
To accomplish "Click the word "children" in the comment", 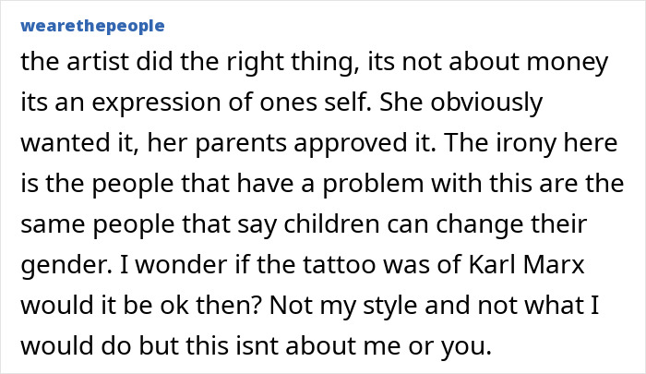I will [x=333, y=224].
